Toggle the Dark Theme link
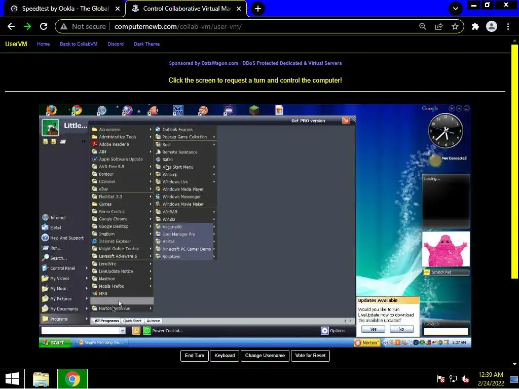Image resolution: width=519 pixels, height=389 pixels. (146, 44)
